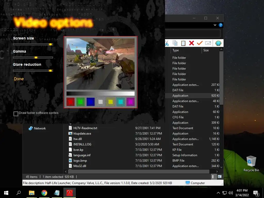
Task: Open the Recycle Bin desktop icon
Action: (251, 164)
